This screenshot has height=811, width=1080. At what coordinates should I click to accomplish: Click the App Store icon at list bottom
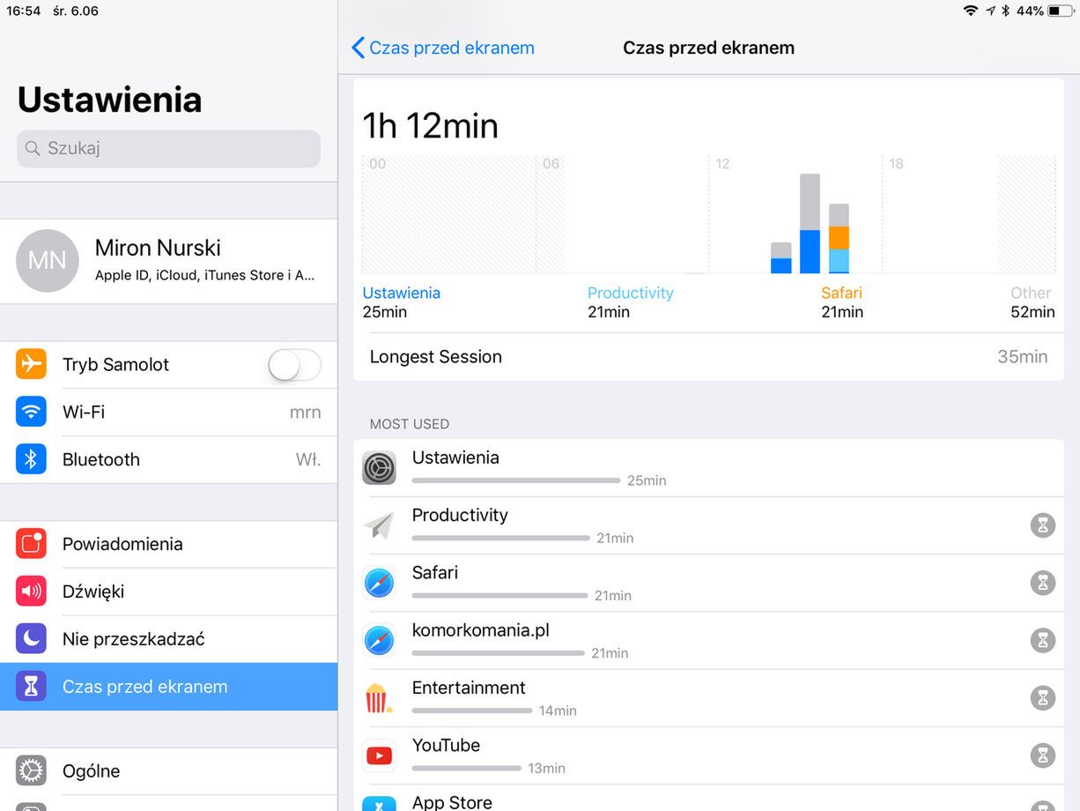[379, 802]
